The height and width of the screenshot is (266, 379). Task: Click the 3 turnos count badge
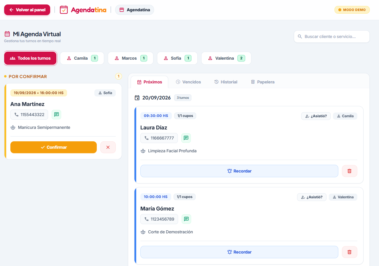coord(183,98)
